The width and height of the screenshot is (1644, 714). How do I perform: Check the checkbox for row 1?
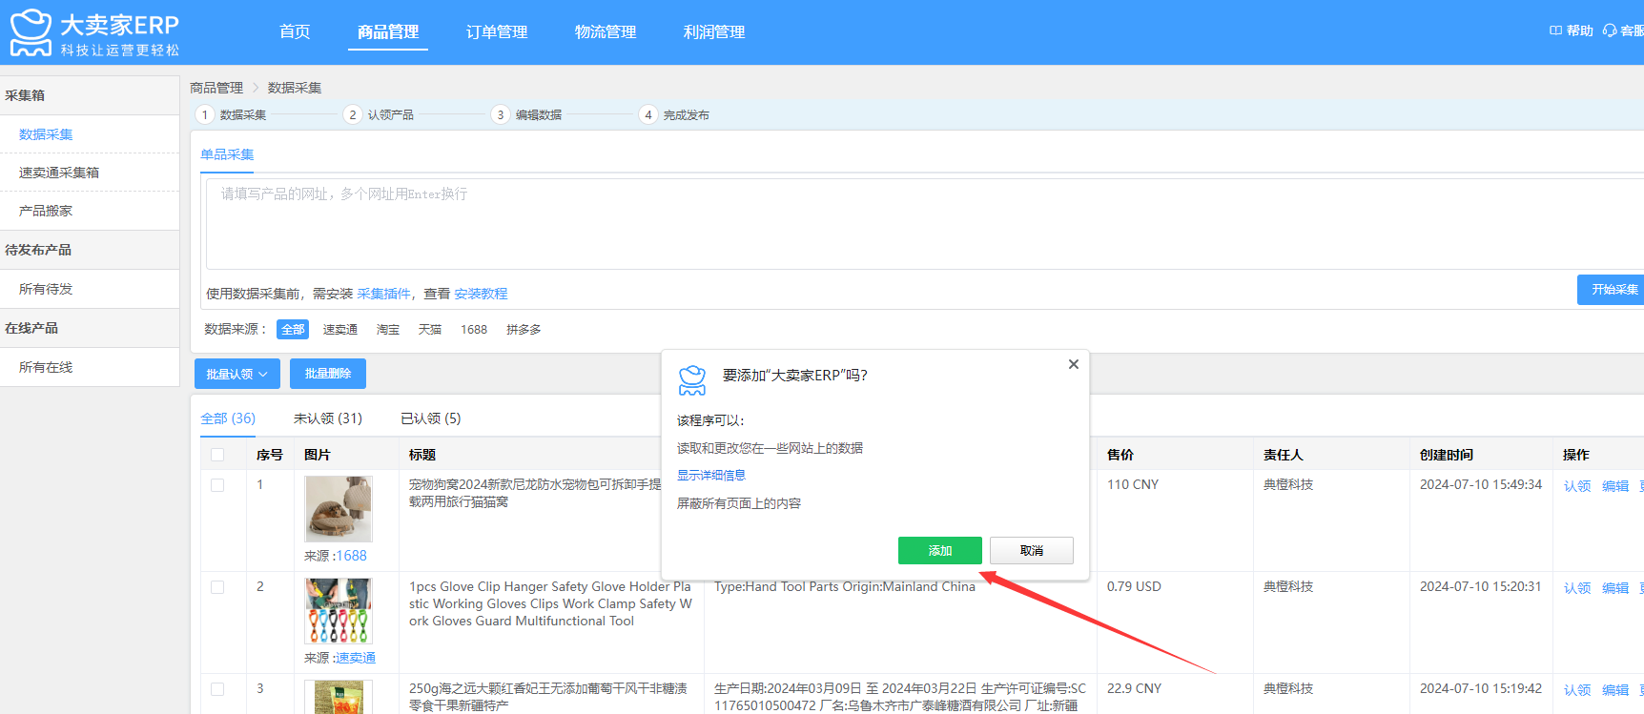[x=217, y=485]
